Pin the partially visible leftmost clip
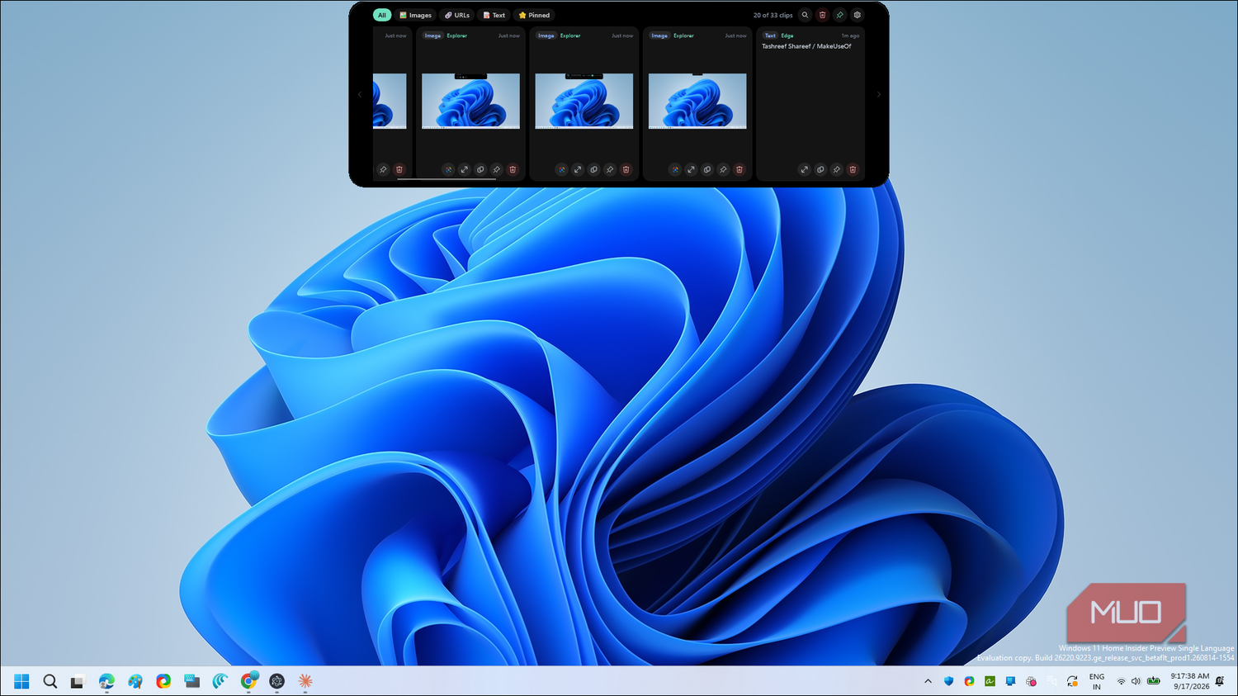The height and width of the screenshot is (696, 1238). click(383, 169)
